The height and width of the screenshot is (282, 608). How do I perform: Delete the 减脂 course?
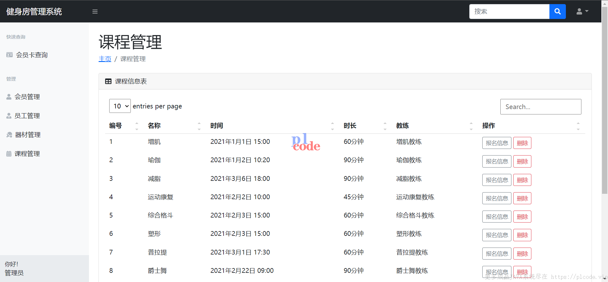tap(522, 180)
